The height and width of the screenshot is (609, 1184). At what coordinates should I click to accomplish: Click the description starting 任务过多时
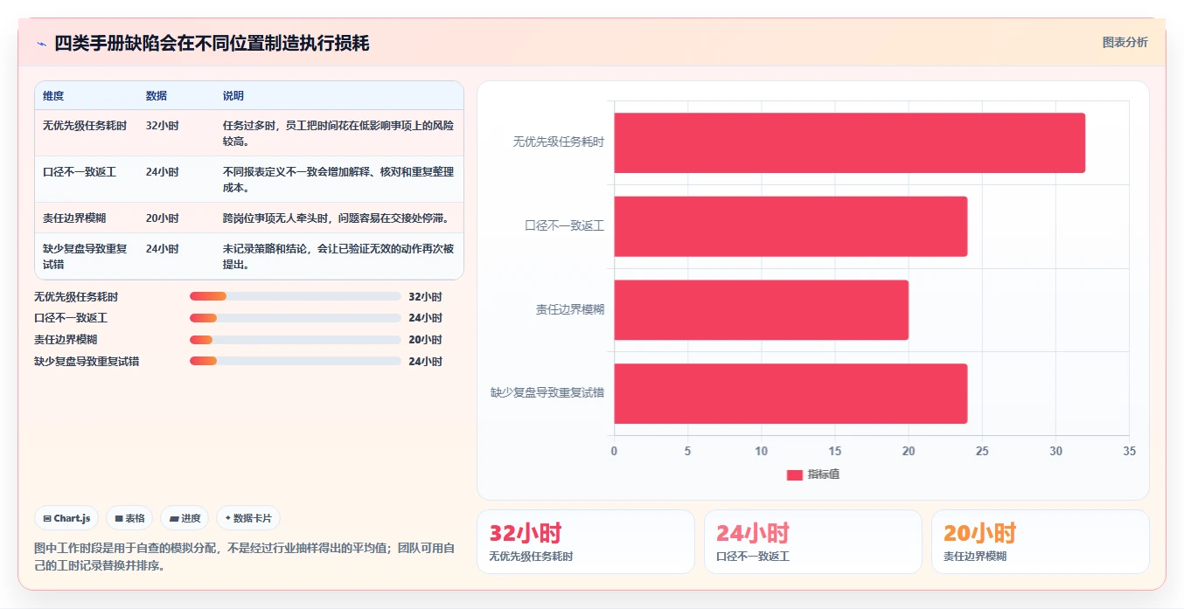338,133
